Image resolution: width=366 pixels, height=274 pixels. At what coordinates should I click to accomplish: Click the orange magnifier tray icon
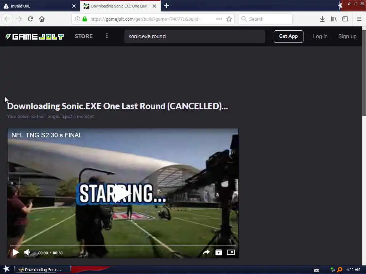(x=340, y=270)
